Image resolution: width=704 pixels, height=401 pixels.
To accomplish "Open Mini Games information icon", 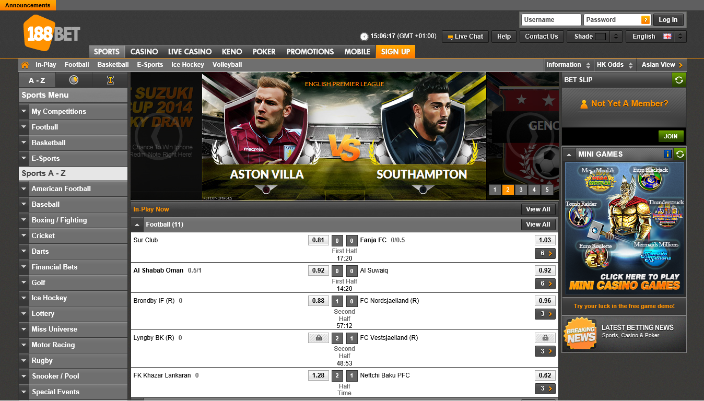I will coord(667,154).
